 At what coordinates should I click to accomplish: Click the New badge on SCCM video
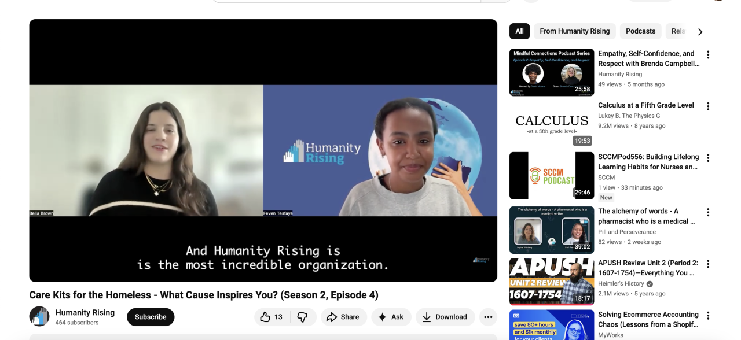pyautogui.click(x=606, y=198)
